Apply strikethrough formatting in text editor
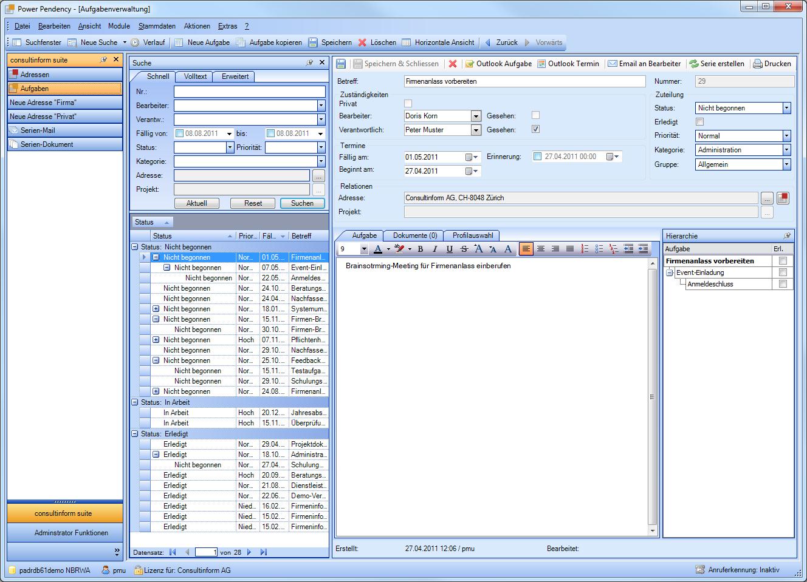 pyautogui.click(x=464, y=249)
